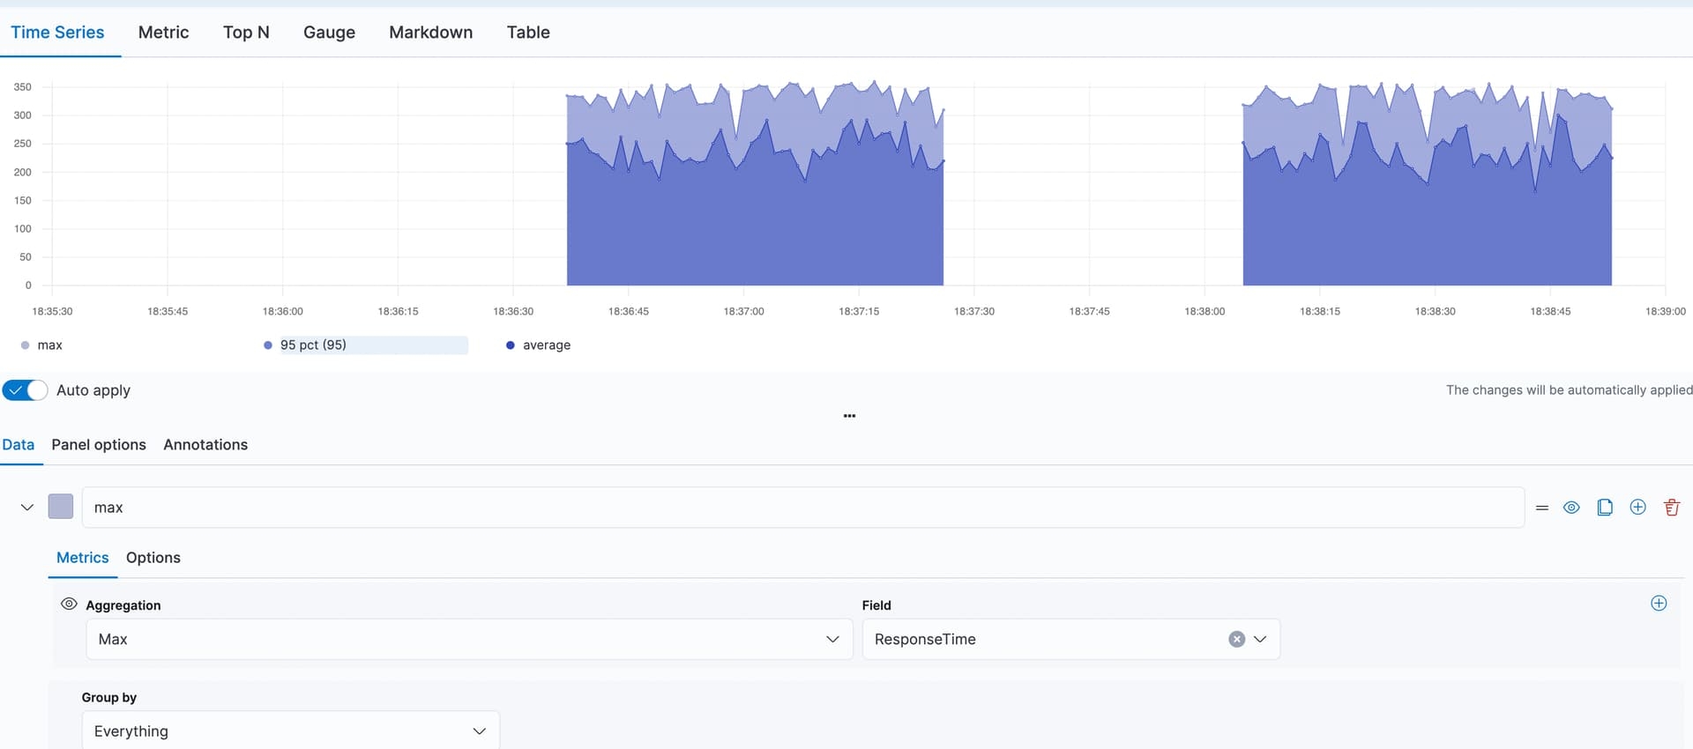
Task: Open the series Metrics sub-tab
Action: 83,558
